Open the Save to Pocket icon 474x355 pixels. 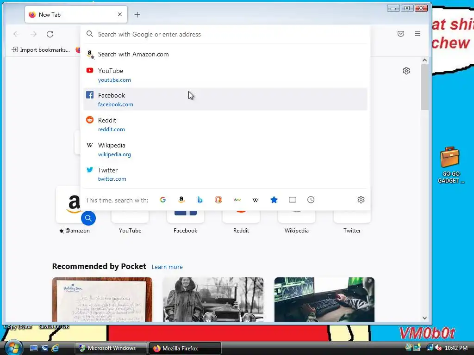click(401, 34)
